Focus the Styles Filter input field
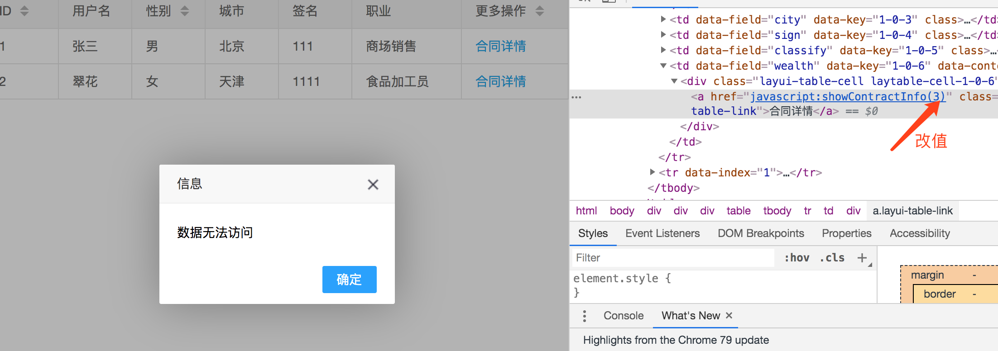998x351 pixels. pyautogui.click(x=673, y=258)
